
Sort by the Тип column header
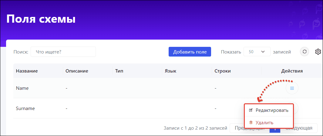[x=119, y=71]
